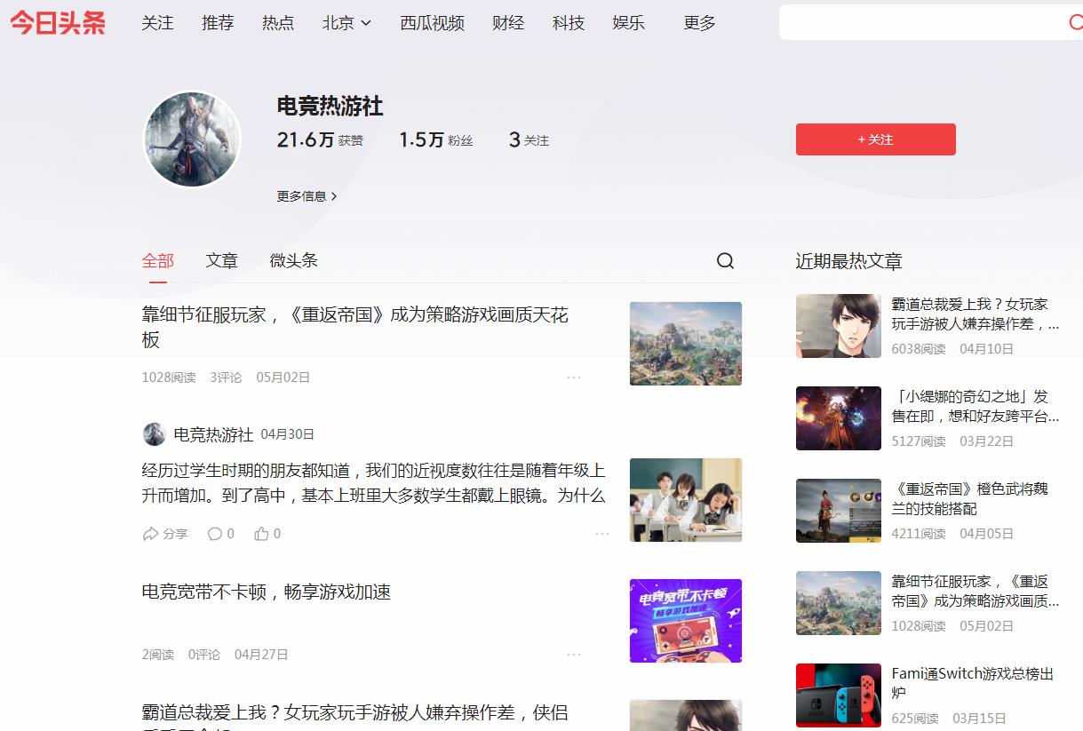The image size is (1083, 731).
Task: Open hot article 《重返帝国》橙色武将魏兰的技能搭配
Action: coord(970,498)
